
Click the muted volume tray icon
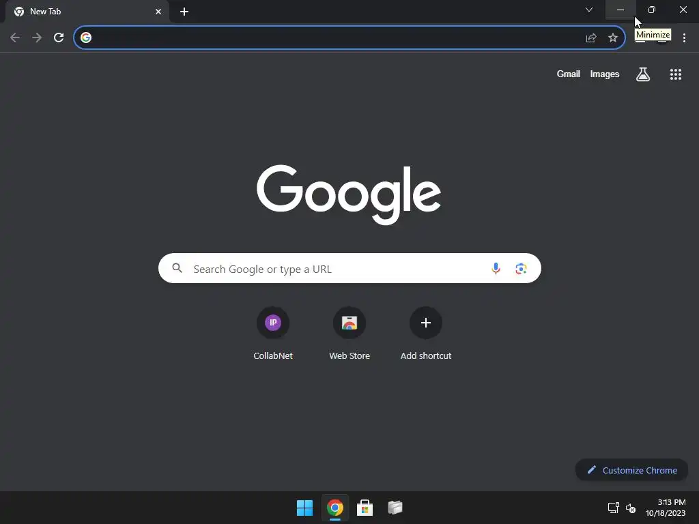[631, 508]
